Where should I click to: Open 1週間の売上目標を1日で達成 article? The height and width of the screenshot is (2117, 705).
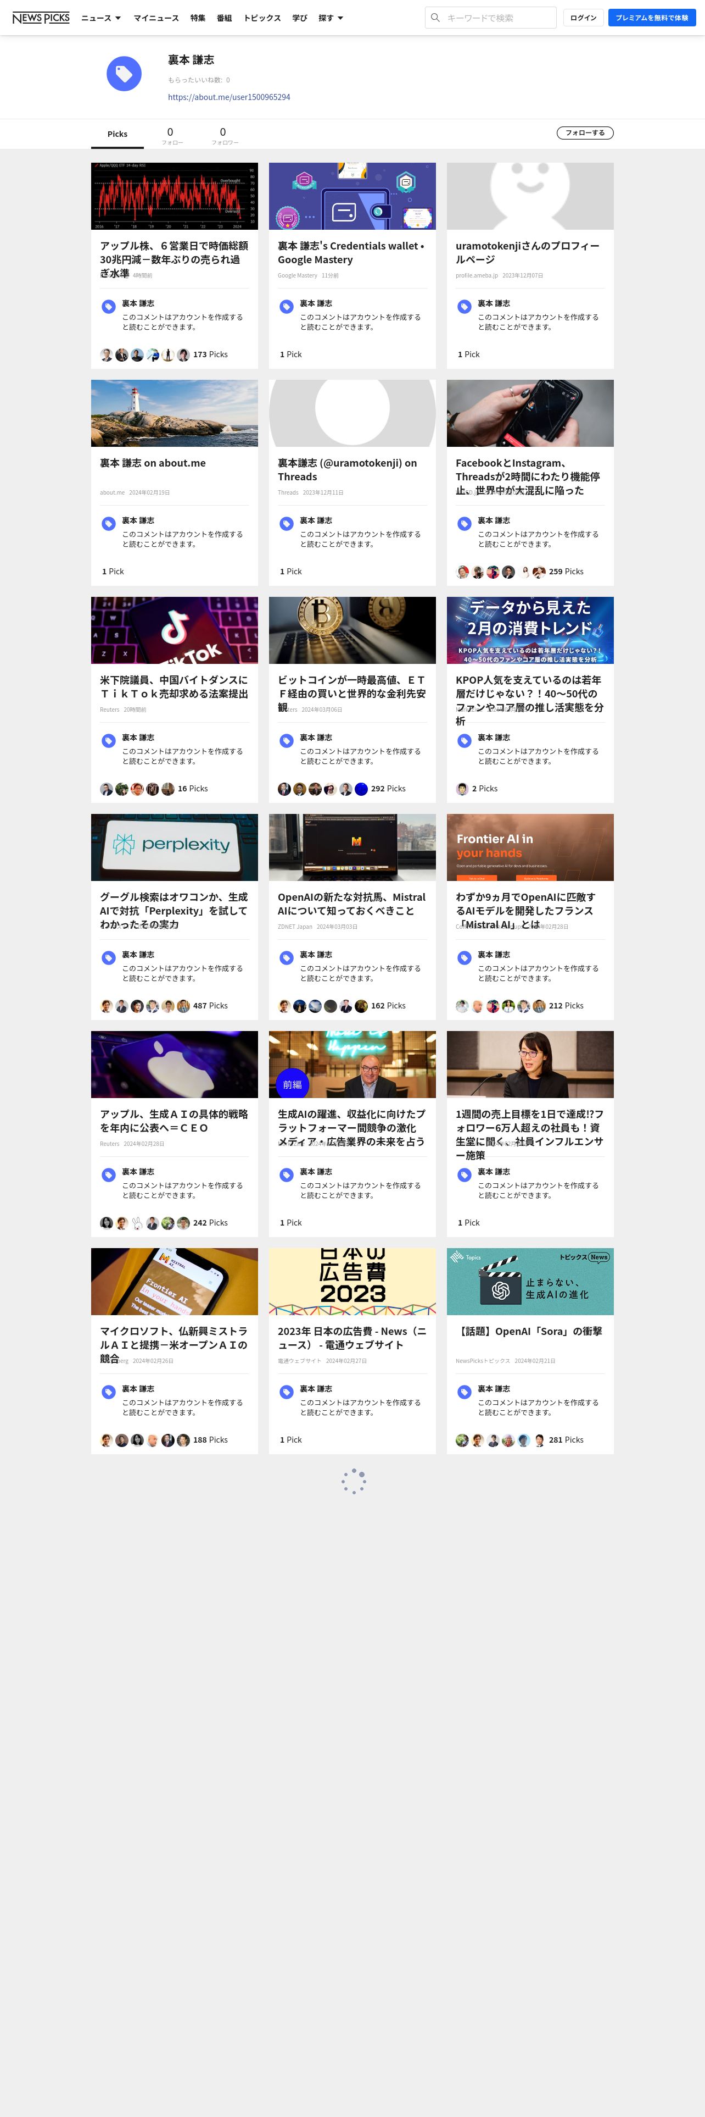pyautogui.click(x=529, y=1133)
